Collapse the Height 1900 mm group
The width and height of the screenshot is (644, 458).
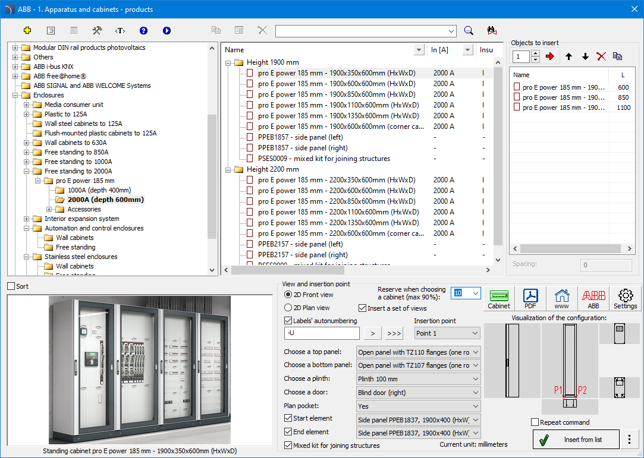pos(228,63)
